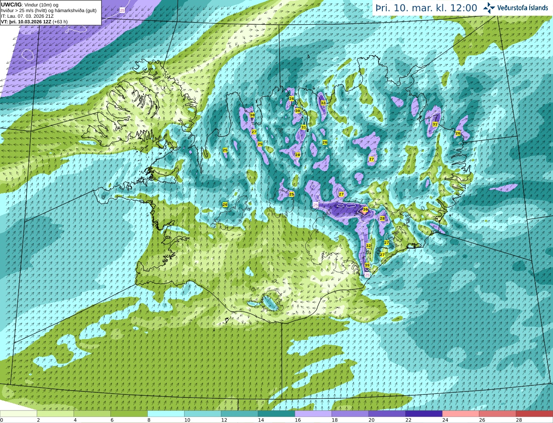Click the yellow gust label 35
Viewport: 553px width, 423px height.
pos(367,265)
